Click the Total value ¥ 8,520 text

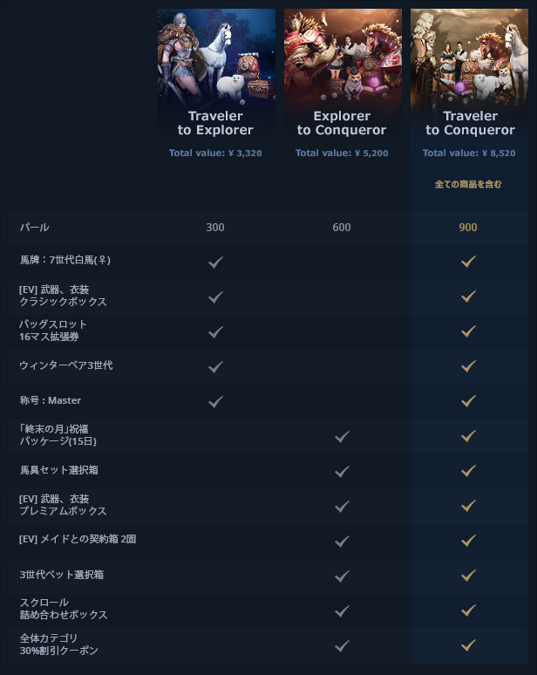[x=469, y=153]
